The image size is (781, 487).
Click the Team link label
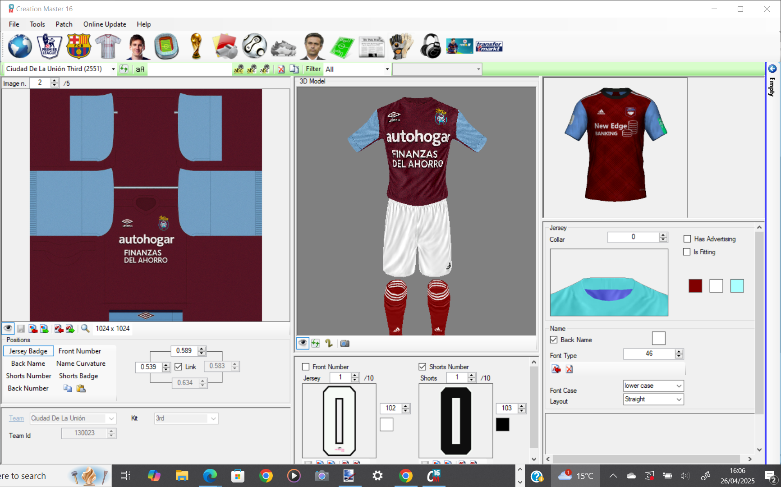coord(17,418)
